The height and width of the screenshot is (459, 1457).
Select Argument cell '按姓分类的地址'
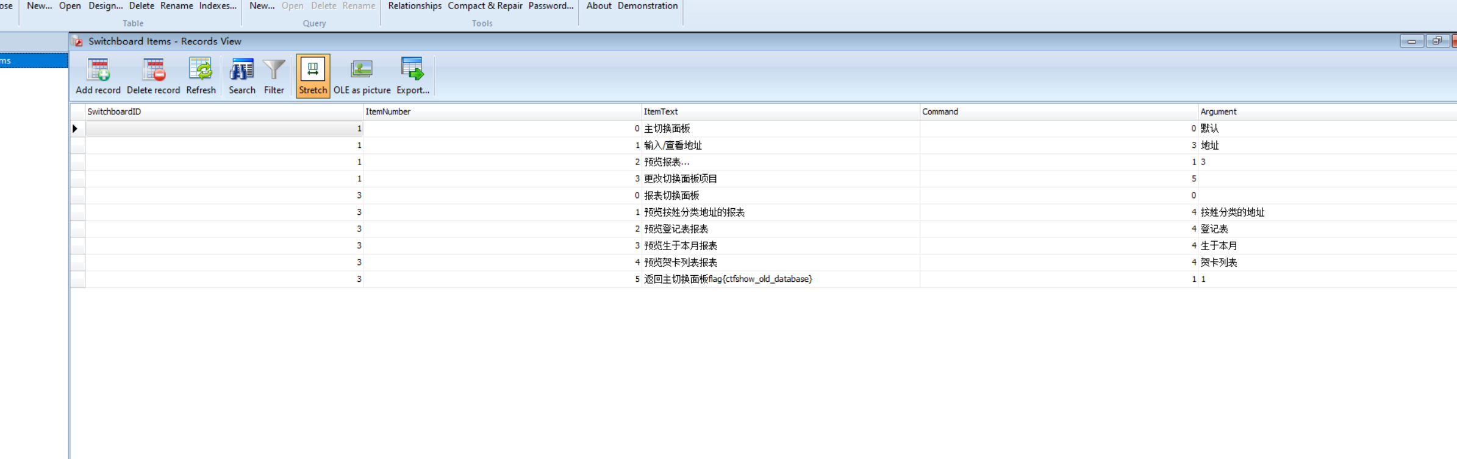click(1327, 212)
